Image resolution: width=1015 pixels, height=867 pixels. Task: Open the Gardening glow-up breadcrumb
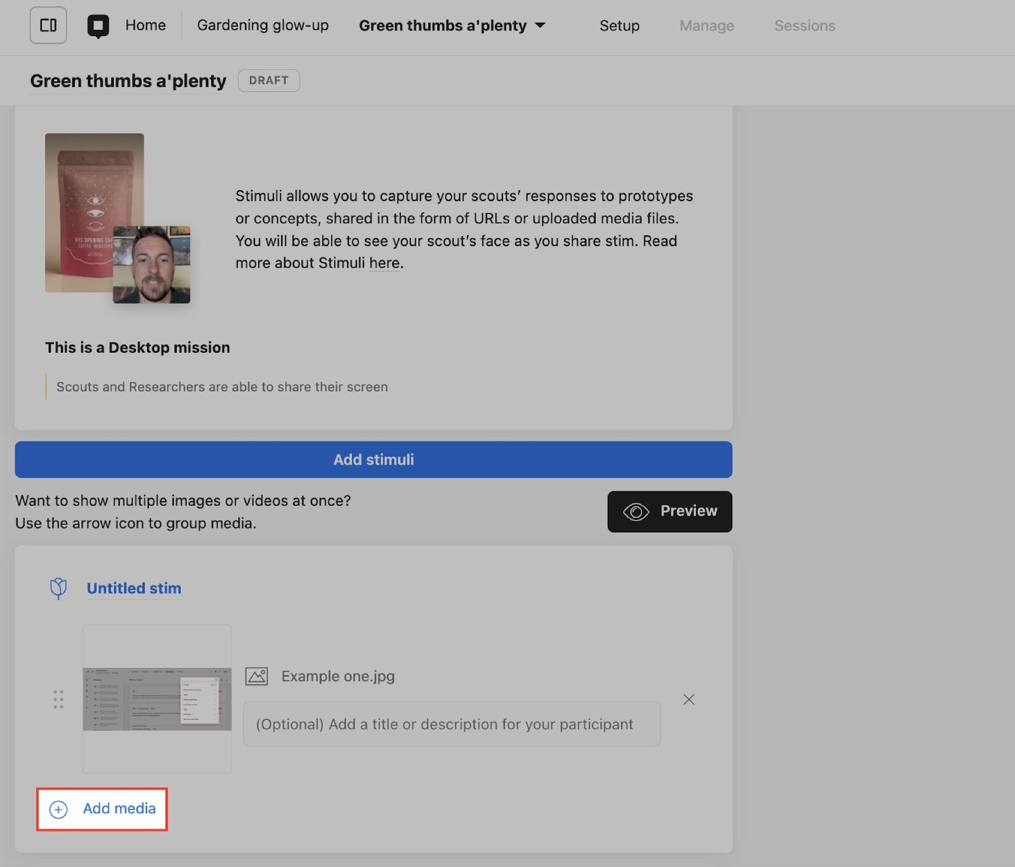(x=263, y=25)
